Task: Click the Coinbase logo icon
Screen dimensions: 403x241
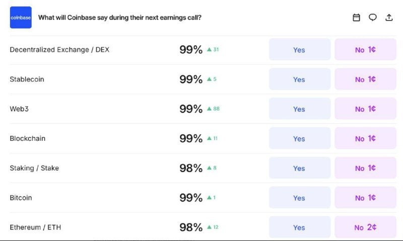Action: point(21,18)
